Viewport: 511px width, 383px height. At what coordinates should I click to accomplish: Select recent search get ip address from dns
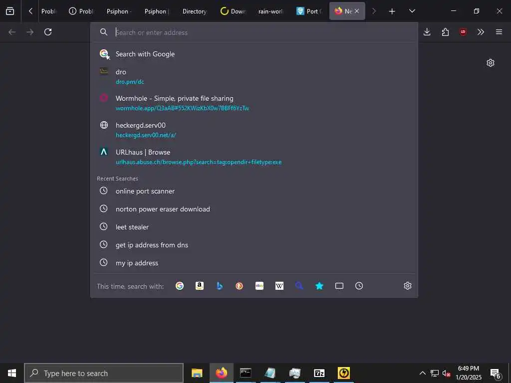click(254, 245)
